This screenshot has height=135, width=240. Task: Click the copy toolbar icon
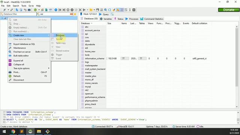click(17, 10)
